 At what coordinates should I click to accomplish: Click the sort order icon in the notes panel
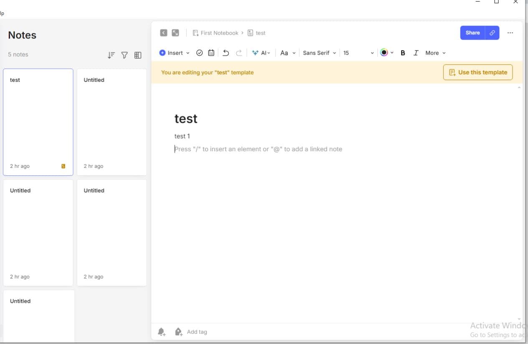pos(111,55)
